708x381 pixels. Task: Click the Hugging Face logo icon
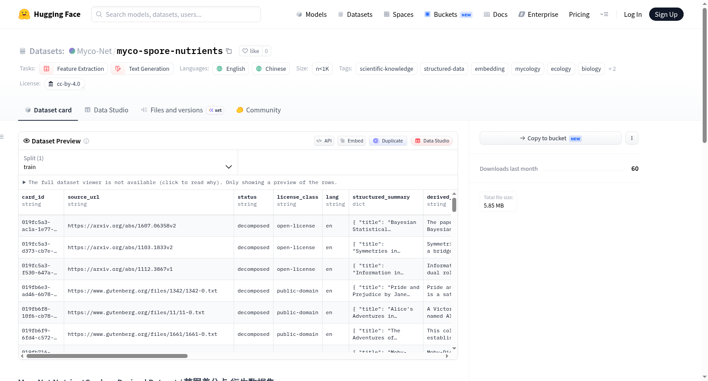(x=24, y=14)
